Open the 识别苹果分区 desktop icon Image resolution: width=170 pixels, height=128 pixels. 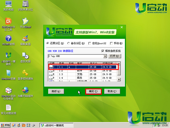click(25, 6)
